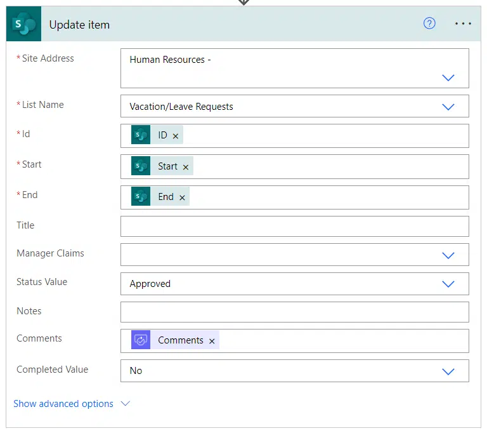Remove the Start dynamic content token
487x433 pixels.
[186, 167]
